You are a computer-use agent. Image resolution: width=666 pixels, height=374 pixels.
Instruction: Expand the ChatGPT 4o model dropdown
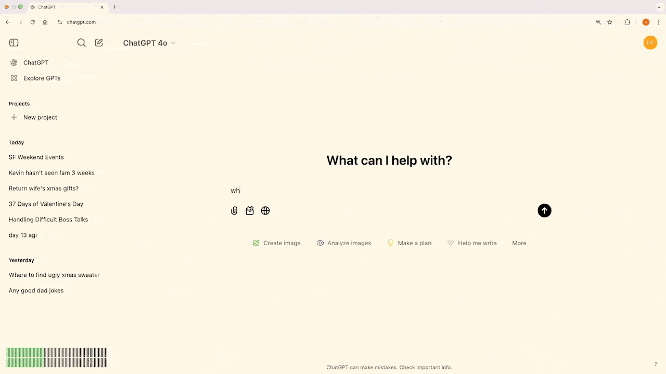[149, 43]
